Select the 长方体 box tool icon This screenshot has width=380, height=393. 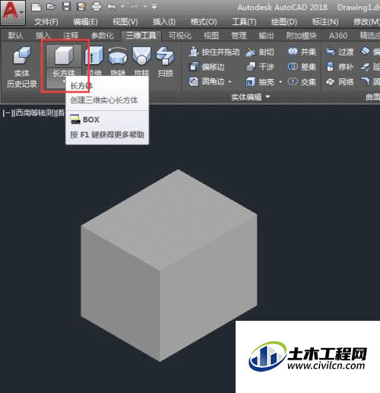pos(64,55)
